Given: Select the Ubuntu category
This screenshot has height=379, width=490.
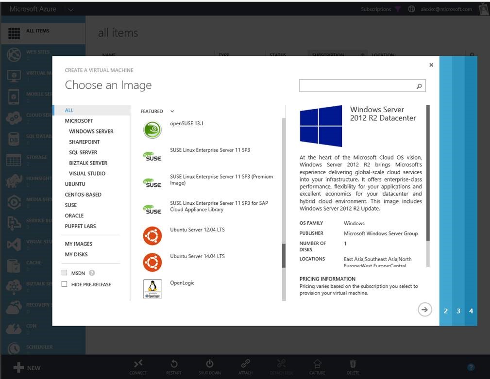Looking at the screenshot, I should click(x=75, y=184).
